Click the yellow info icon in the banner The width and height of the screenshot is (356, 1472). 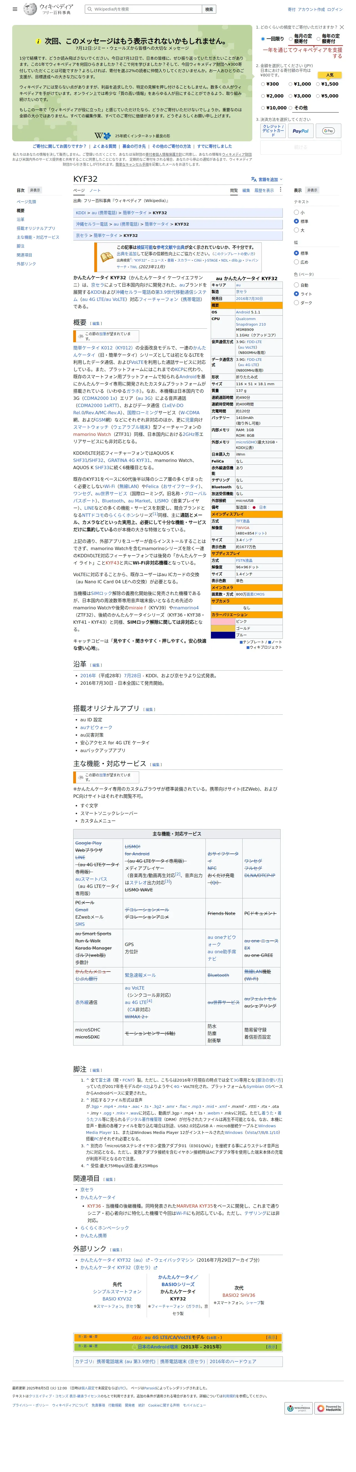38,41
